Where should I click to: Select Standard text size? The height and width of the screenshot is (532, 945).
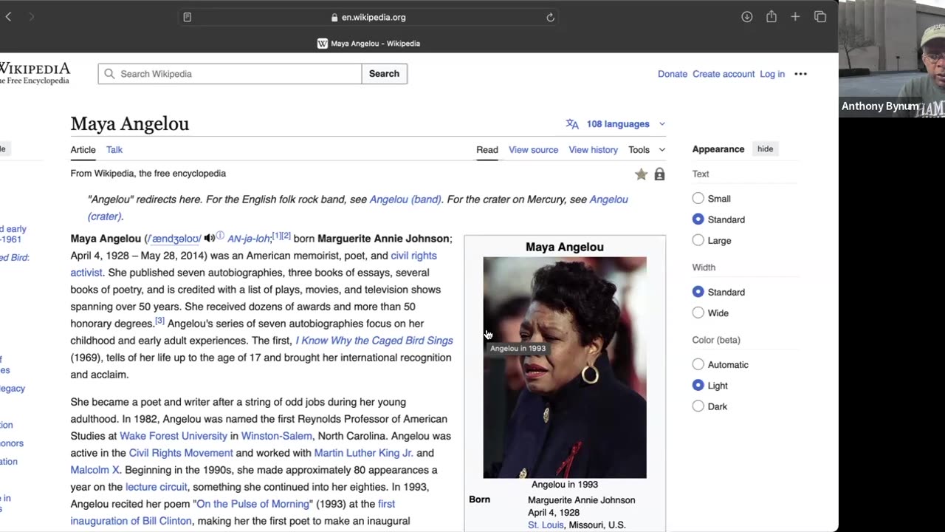click(698, 219)
